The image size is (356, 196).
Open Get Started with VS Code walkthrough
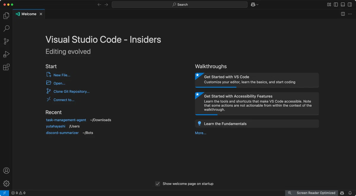(x=257, y=80)
